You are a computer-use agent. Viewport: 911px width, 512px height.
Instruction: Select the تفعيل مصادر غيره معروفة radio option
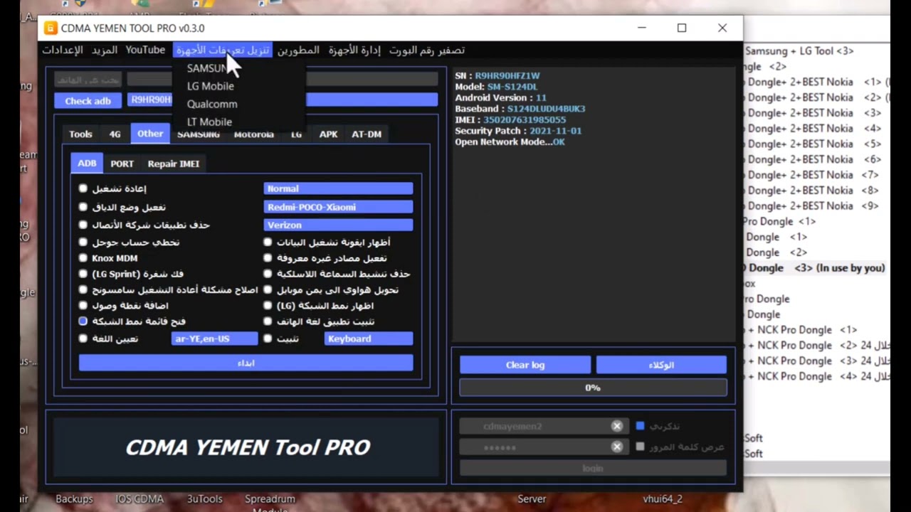click(x=268, y=258)
